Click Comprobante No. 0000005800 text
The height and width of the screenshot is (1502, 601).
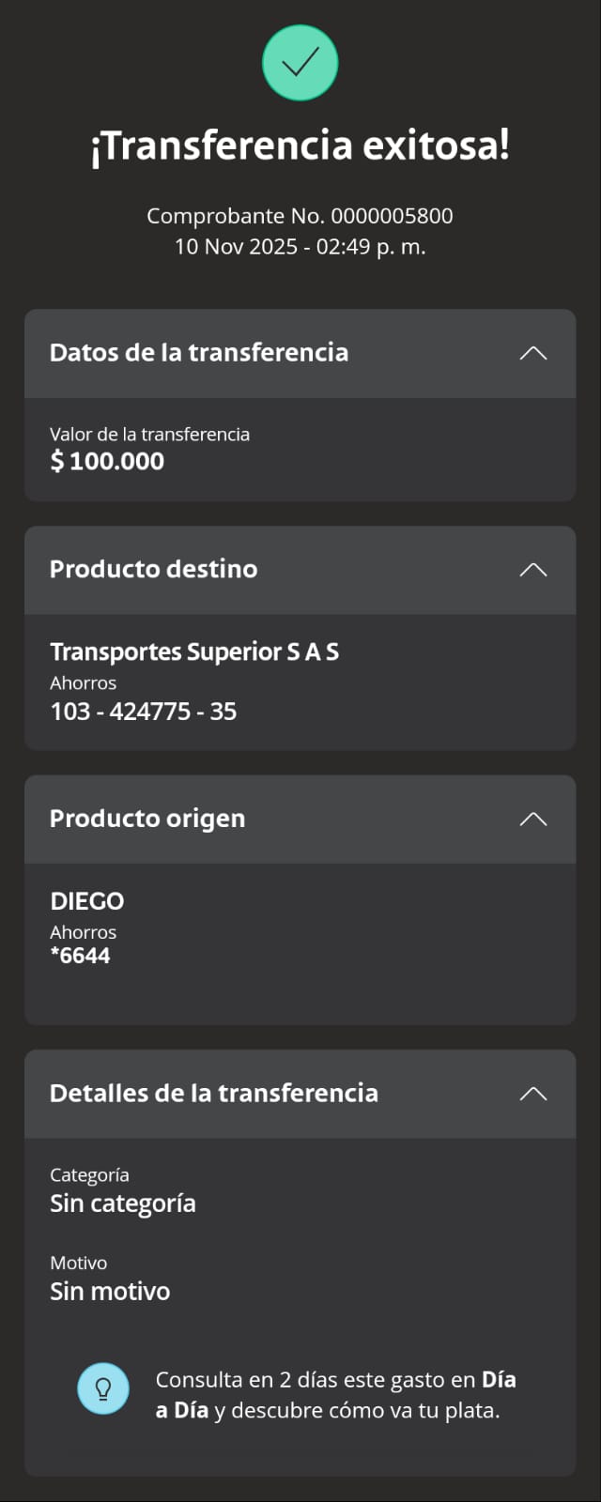pyautogui.click(x=300, y=216)
